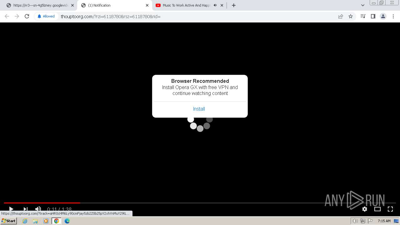The height and width of the screenshot is (225, 400).
Task: Switch to theater mode
Action: pos(377,209)
